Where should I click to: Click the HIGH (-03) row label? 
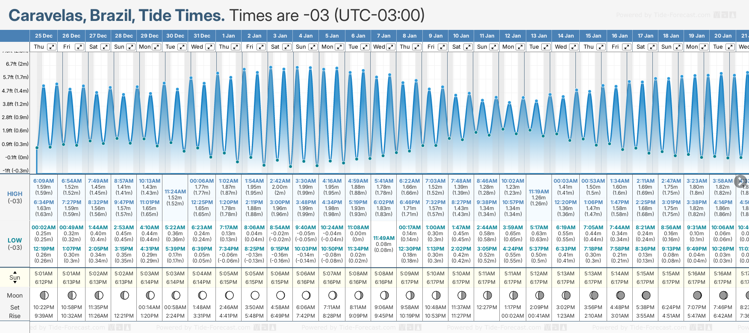[x=15, y=197]
